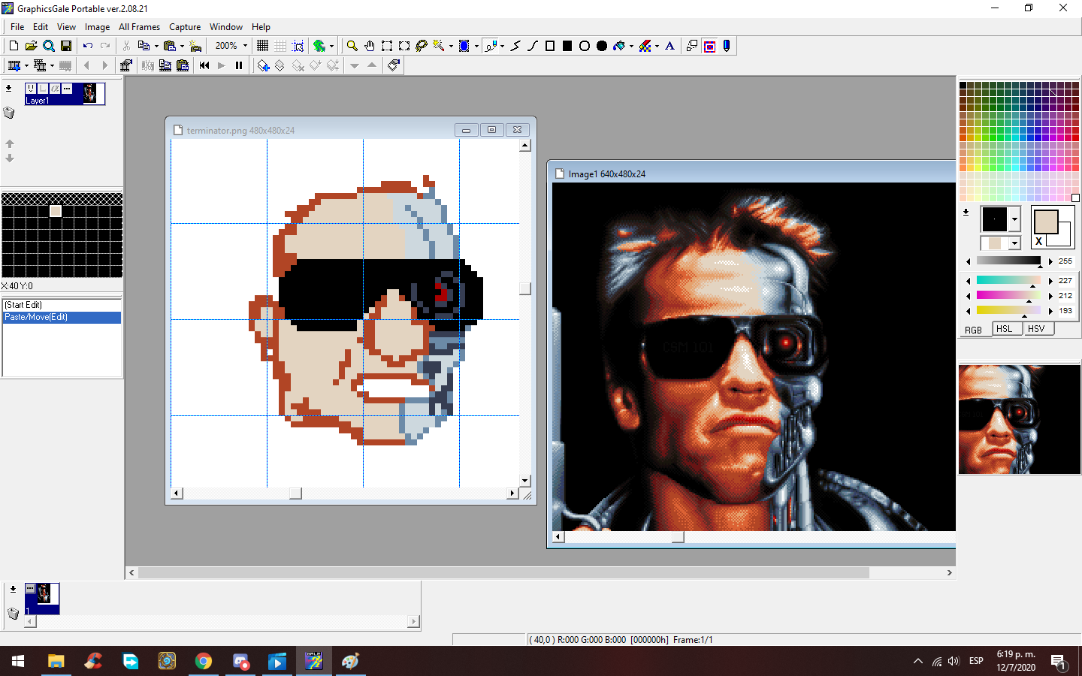The image size is (1082, 676).
Task: Select Paste/Move(Edit) history entry
Action: 62,318
